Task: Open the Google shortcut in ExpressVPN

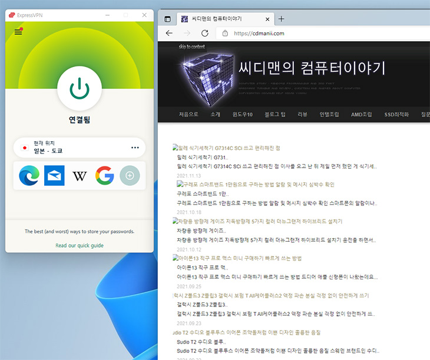Action: coord(105,175)
